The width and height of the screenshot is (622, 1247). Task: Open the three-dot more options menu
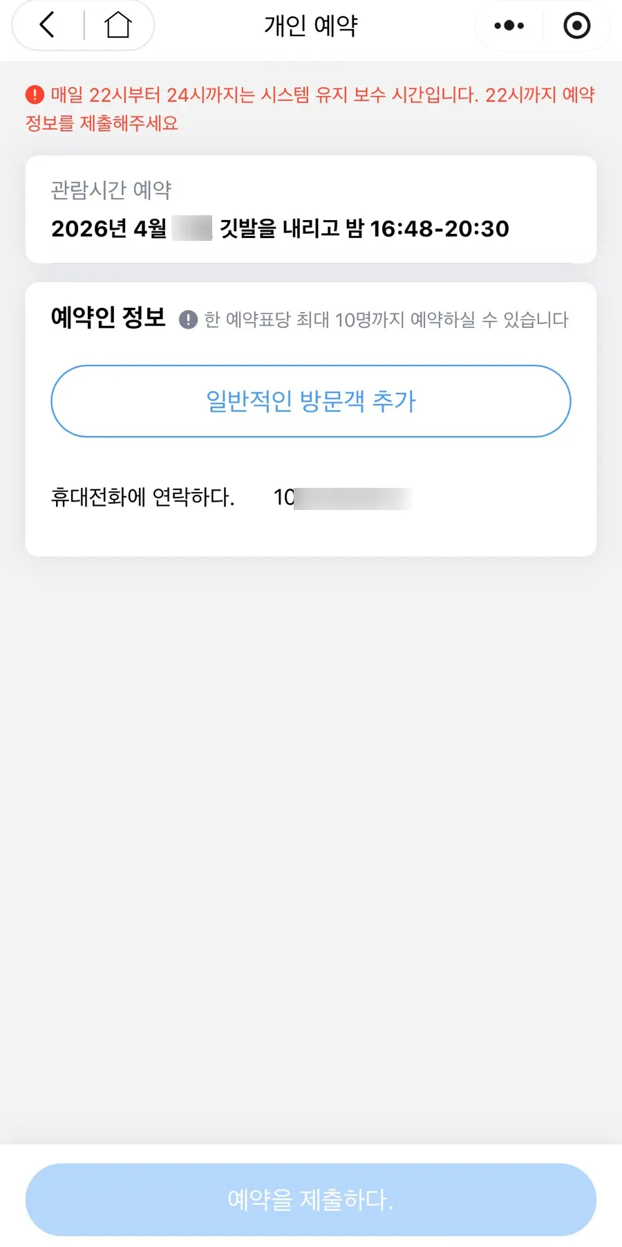[x=509, y=26]
